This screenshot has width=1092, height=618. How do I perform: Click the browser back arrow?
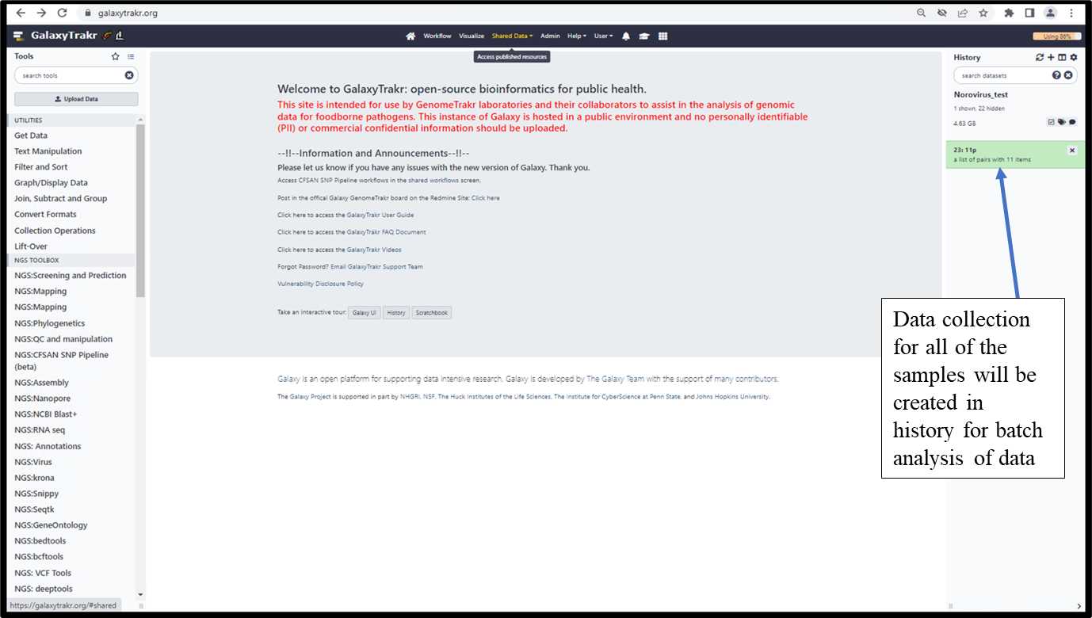pyautogui.click(x=21, y=13)
